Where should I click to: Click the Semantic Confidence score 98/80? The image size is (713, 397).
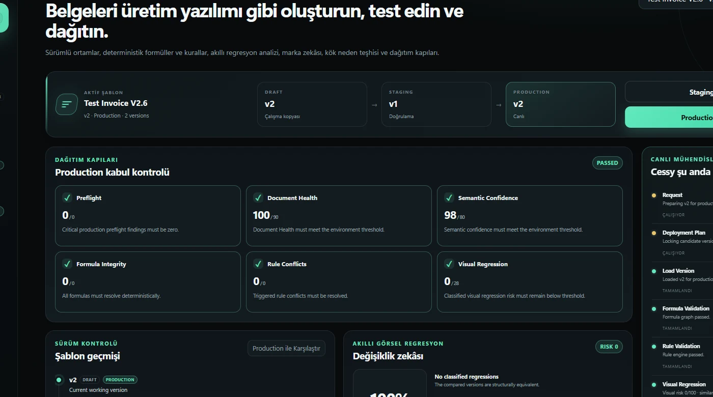tap(455, 215)
